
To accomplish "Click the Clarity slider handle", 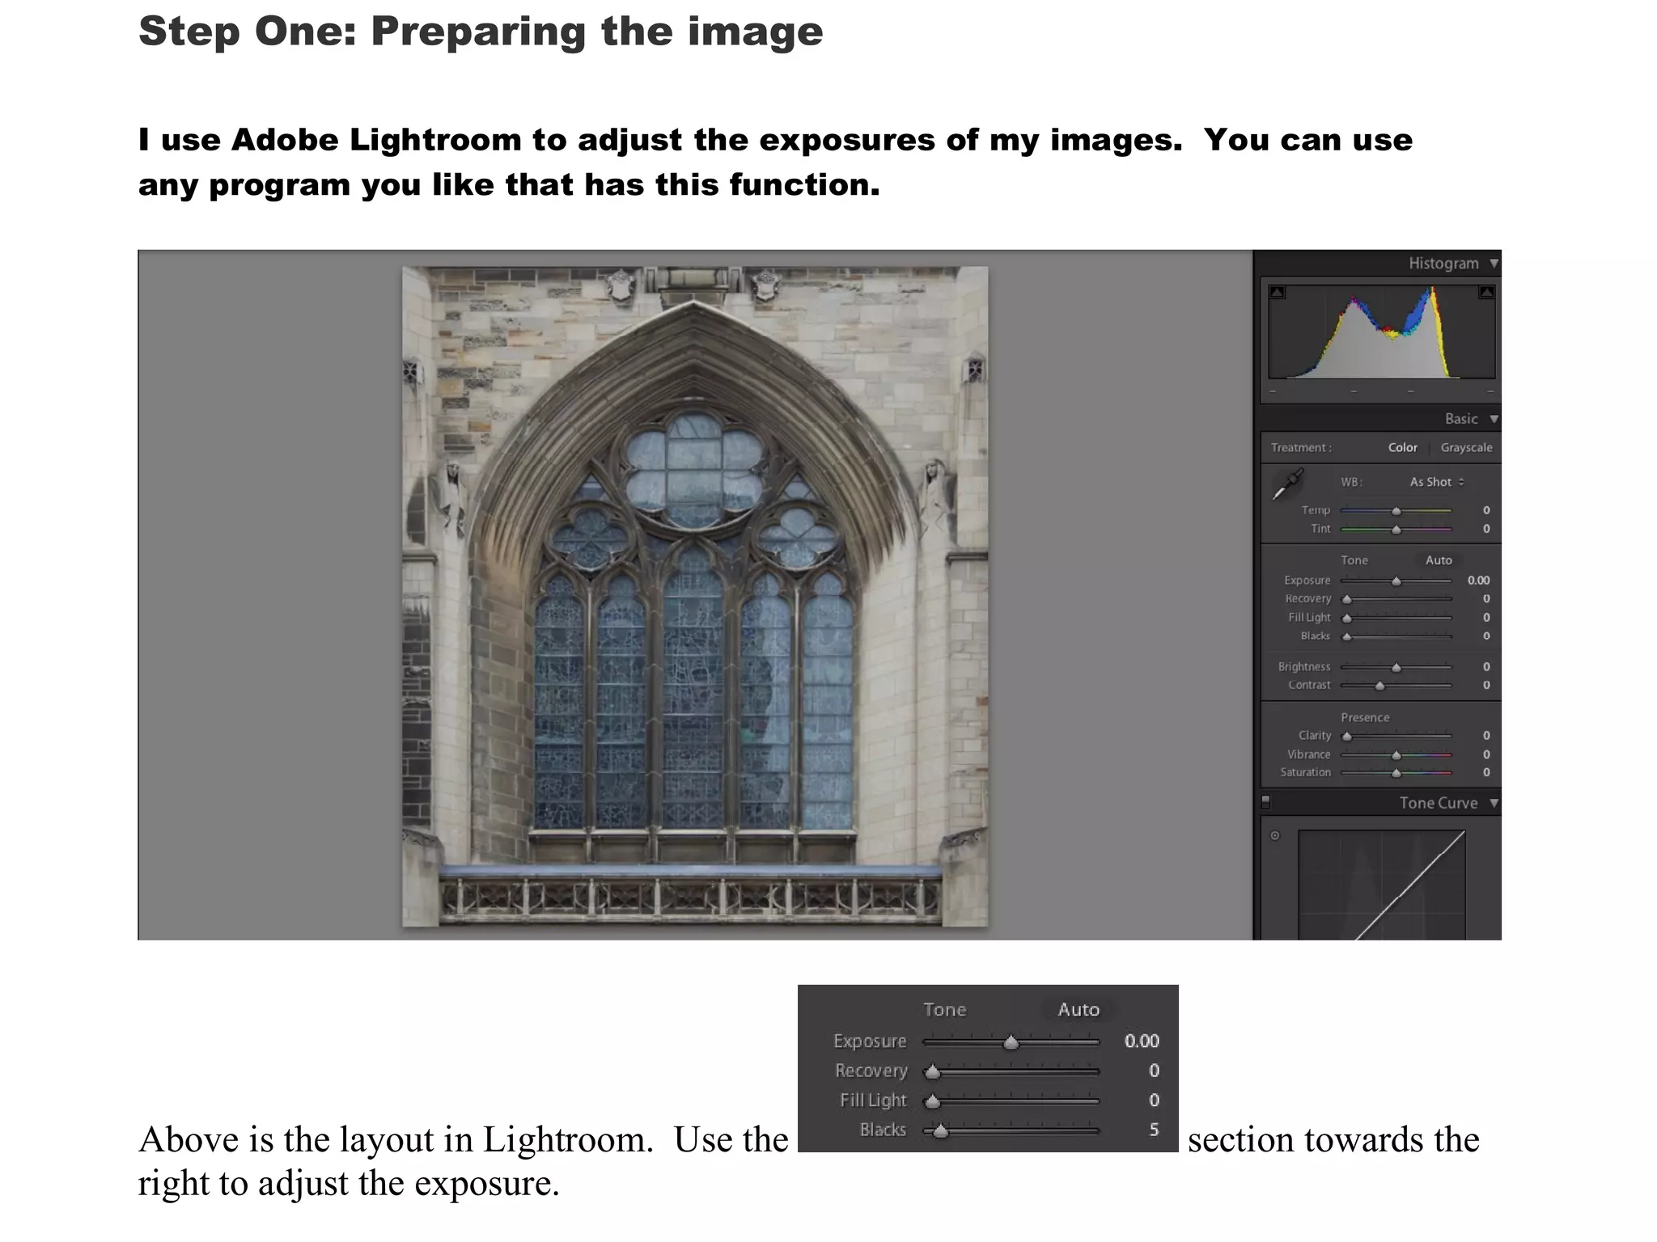I will (x=1346, y=736).
